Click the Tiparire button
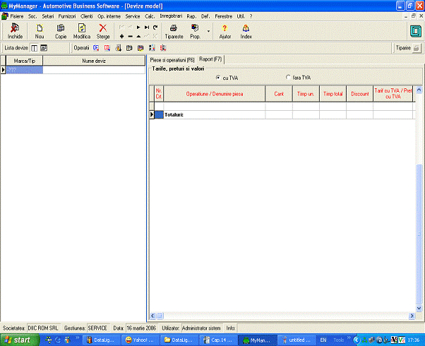Viewport: 425px width, 346px height. tap(407, 48)
